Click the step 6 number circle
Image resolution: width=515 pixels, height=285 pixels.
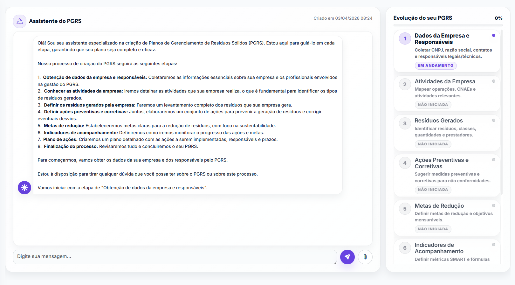click(x=405, y=248)
